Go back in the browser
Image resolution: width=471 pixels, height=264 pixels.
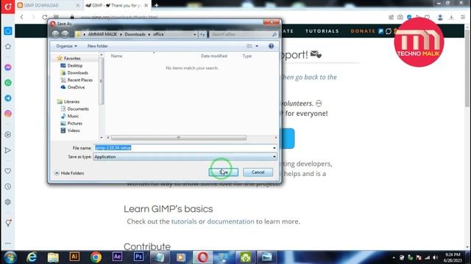pyautogui.click(x=22, y=17)
